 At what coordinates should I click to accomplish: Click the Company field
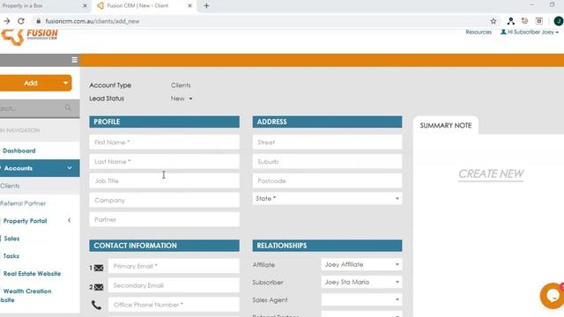(x=165, y=200)
